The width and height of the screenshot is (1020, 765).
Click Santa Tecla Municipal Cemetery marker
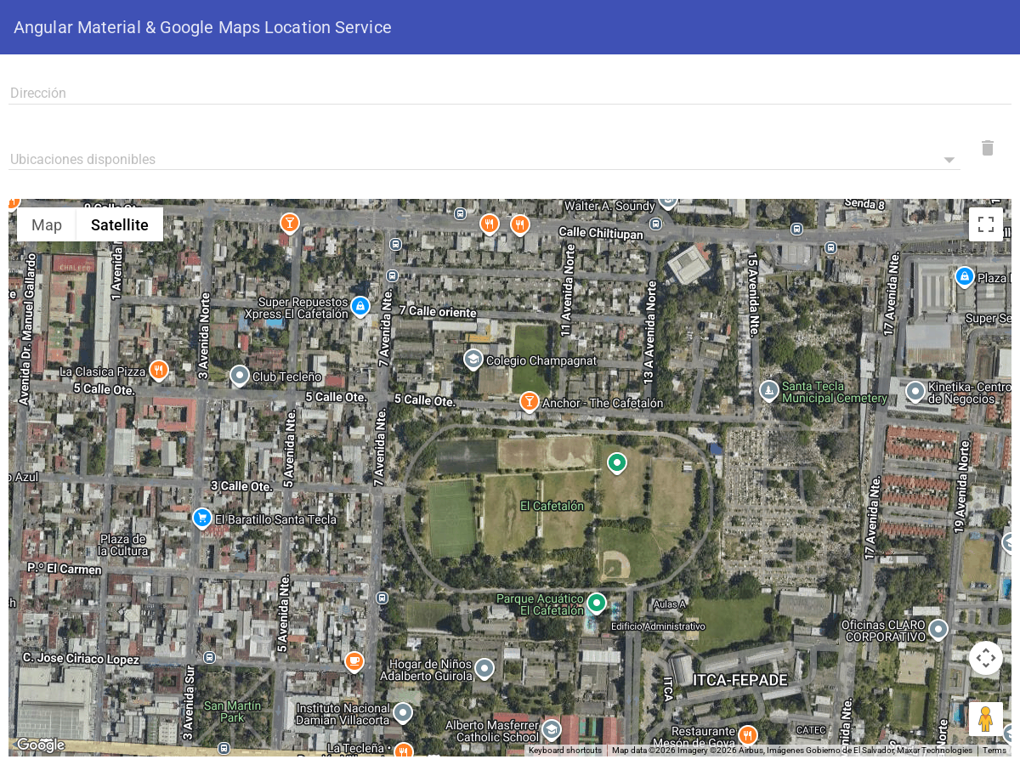click(x=769, y=390)
